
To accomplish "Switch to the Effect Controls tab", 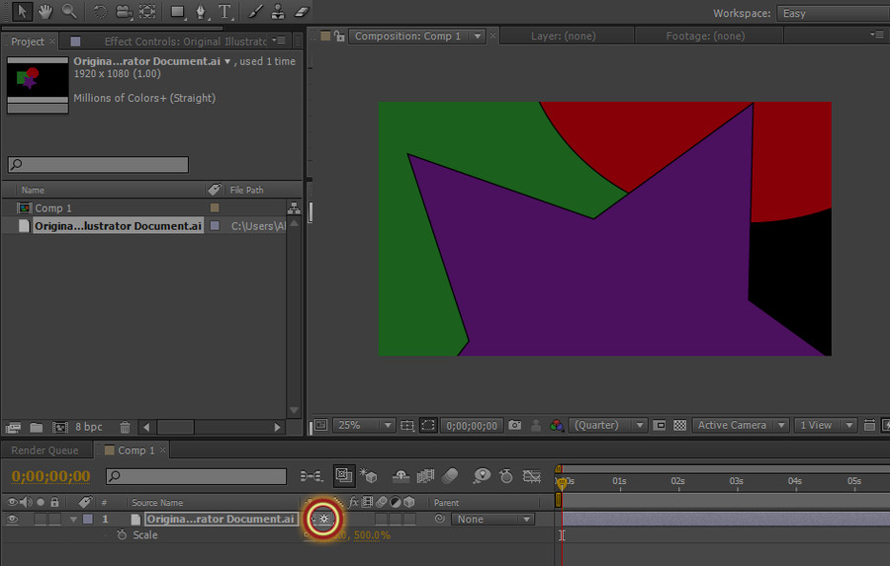I will tap(185, 41).
